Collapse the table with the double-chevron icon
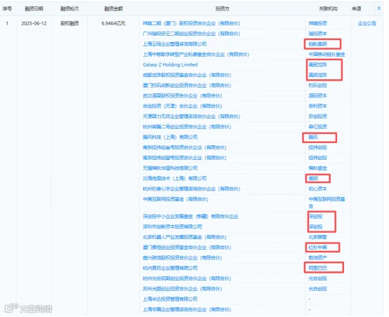 click(378, 8)
